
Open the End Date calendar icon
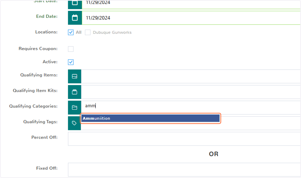[75, 18]
